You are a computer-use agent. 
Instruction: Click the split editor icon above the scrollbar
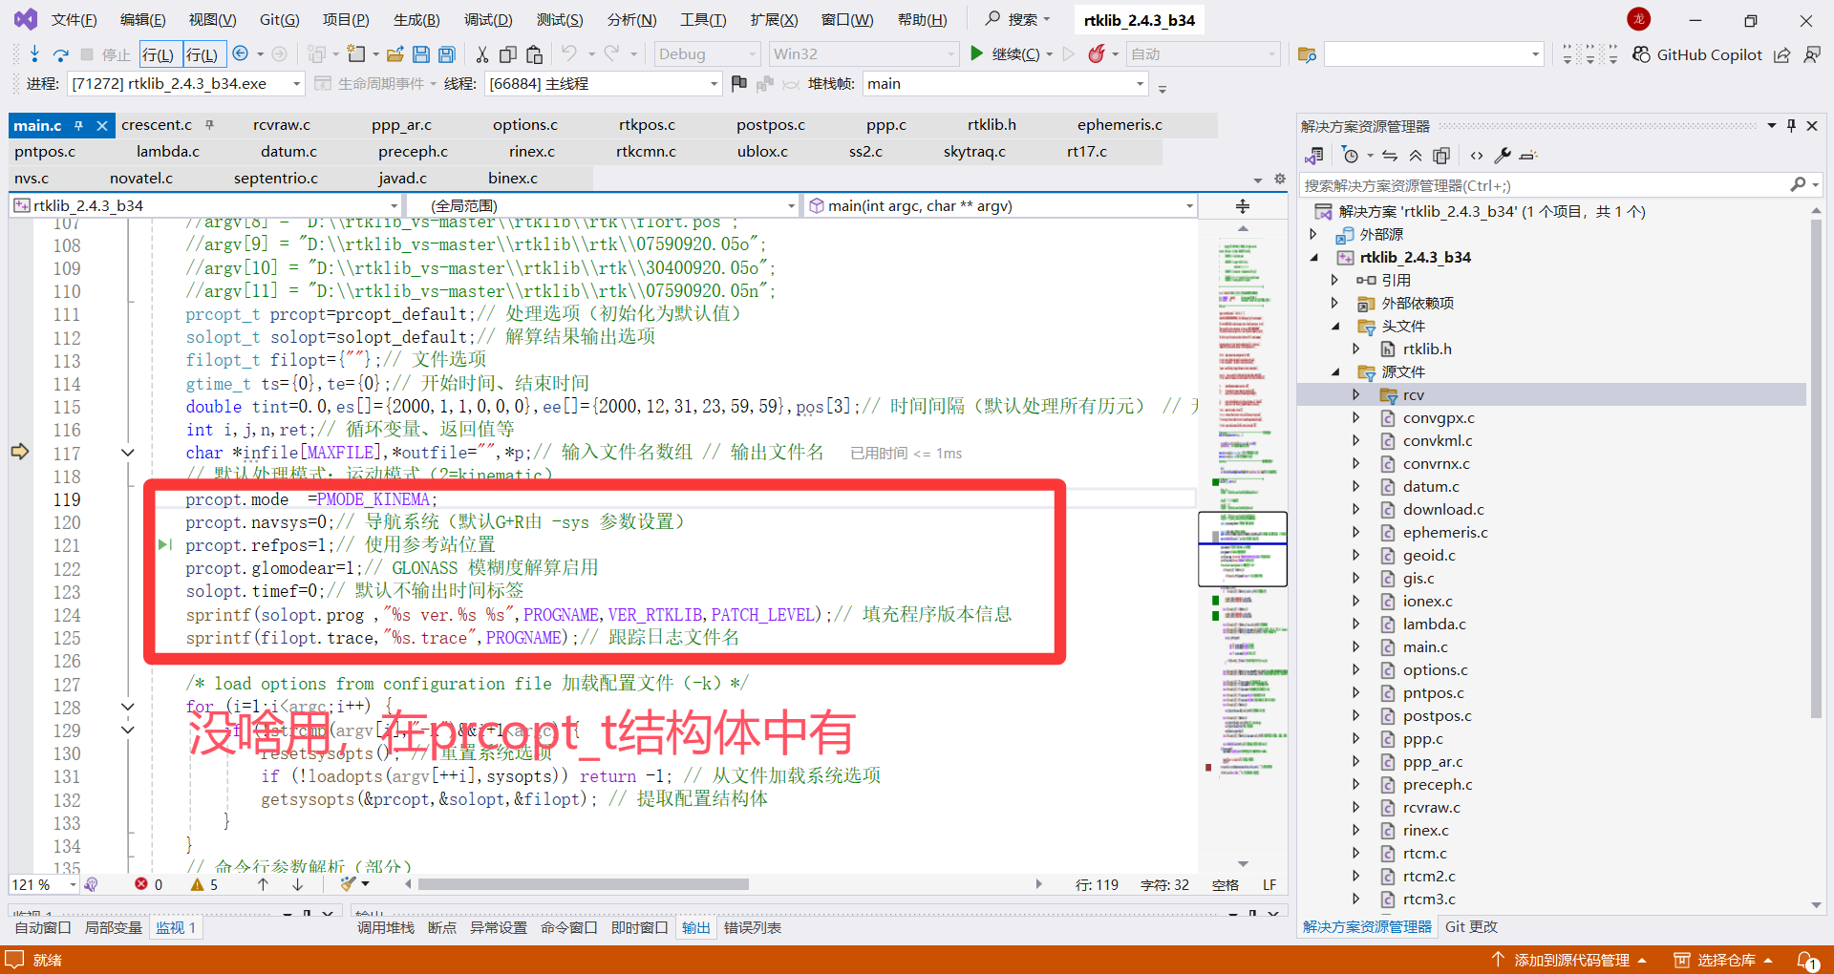(1243, 206)
